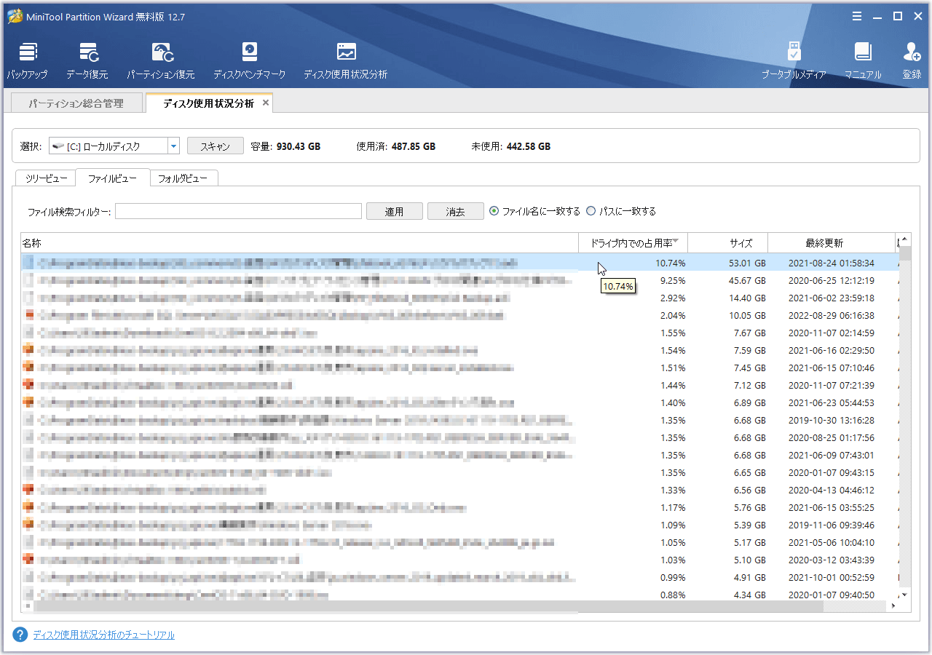The height and width of the screenshot is (655, 932).
Task: Start the ディスクベンチマーク disk benchmark
Action: (x=249, y=60)
